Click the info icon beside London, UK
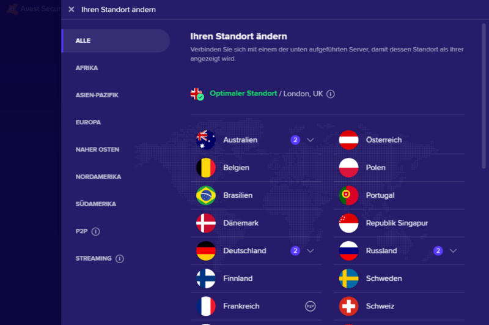Screen dimensions: 489x325 click(331, 94)
